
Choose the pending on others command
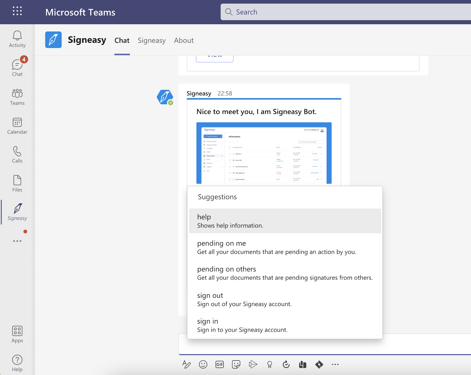pyautogui.click(x=285, y=273)
